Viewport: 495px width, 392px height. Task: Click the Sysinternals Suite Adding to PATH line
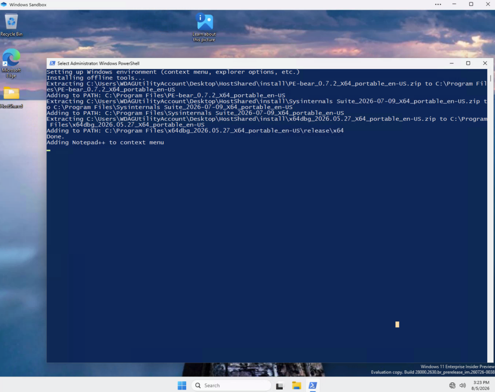tap(195, 113)
